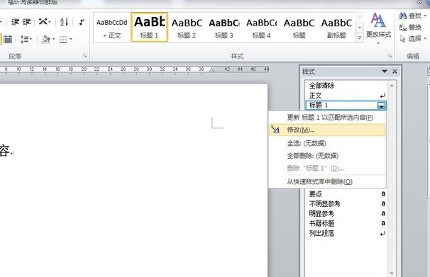The width and height of the screenshot is (430, 277).
Task: Apply the 副标题 quick style
Action: click(x=336, y=28)
